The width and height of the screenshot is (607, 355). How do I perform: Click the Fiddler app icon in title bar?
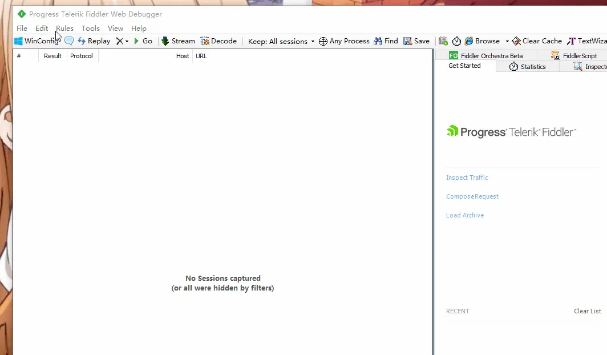tap(21, 14)
